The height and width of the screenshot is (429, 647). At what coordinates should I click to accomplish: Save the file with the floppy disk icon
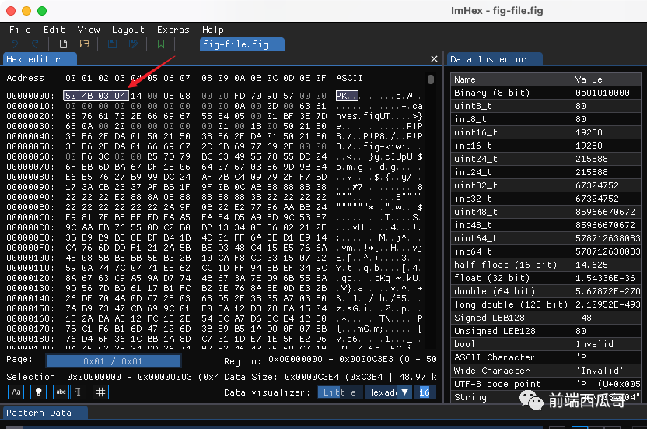click(x=112, y=44)
